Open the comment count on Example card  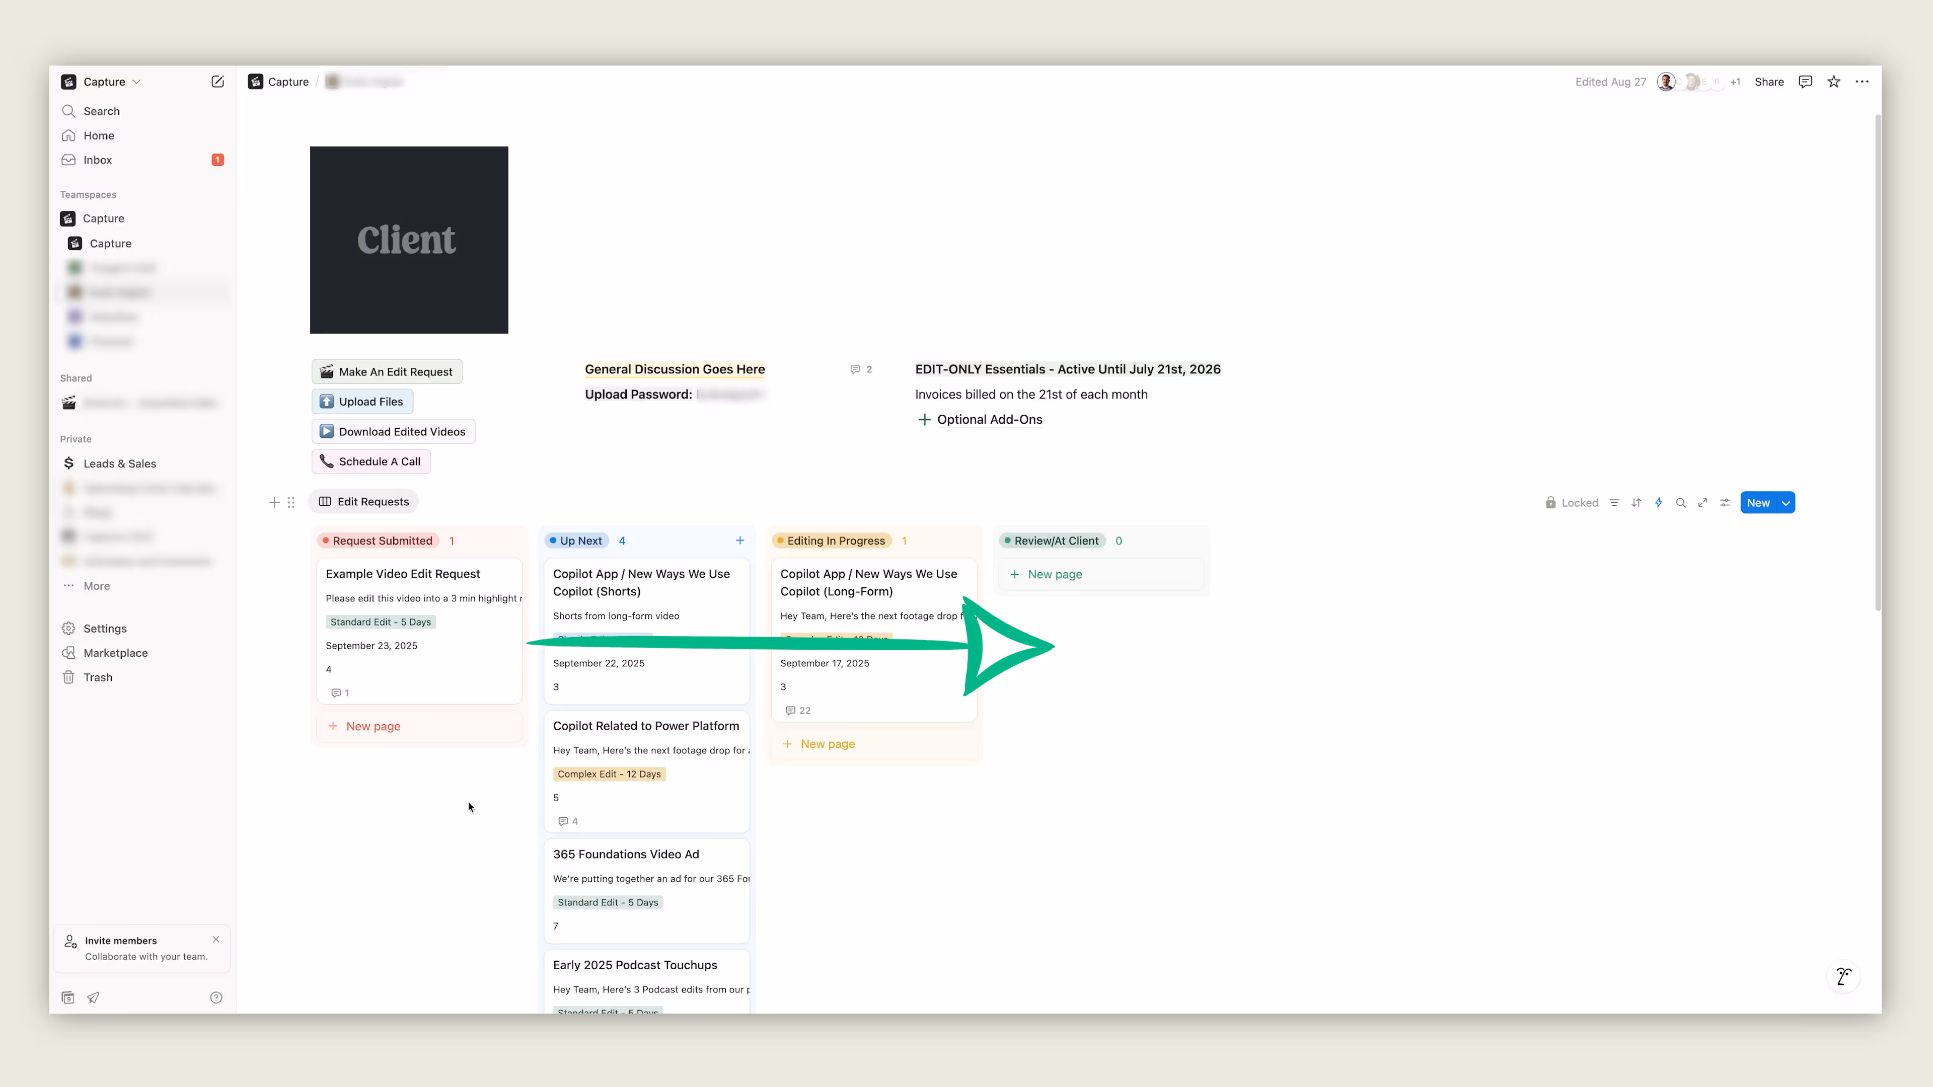340,693
